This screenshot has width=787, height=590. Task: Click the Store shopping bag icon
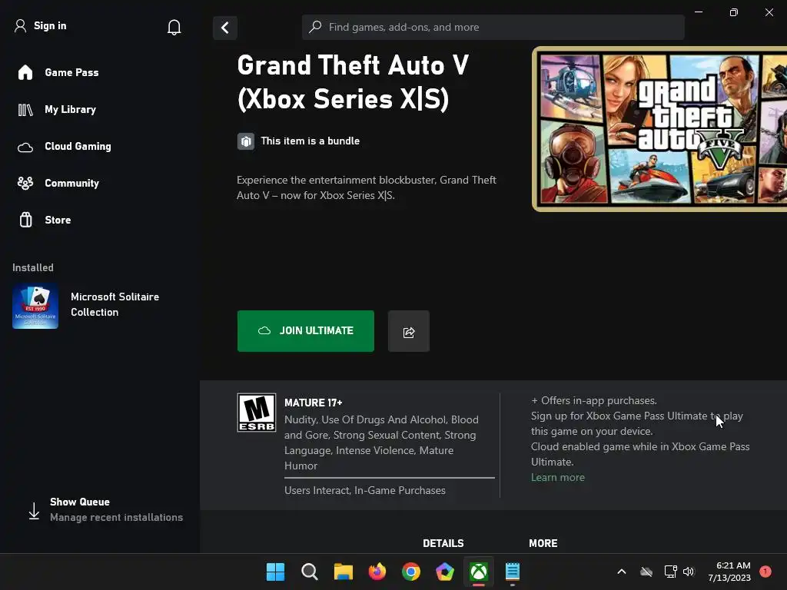click(x=25, y=220)
